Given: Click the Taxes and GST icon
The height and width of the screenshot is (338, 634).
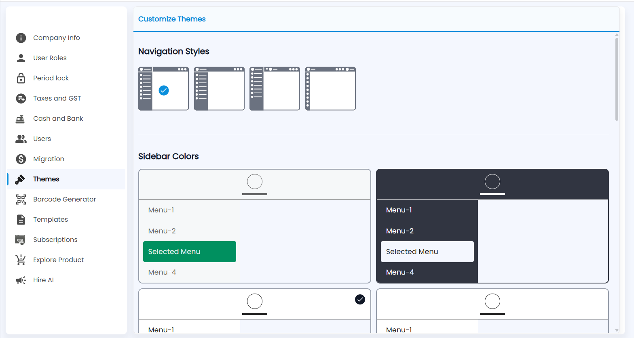Looking at the screenshot, I should coord(21,99).
